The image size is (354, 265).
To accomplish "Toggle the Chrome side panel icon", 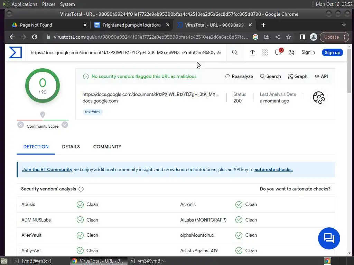I will click(302, 37).
